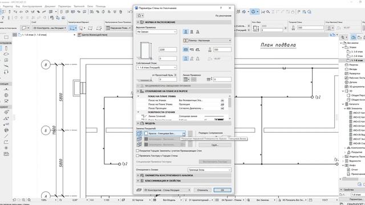Screen dimensions: 365x205
Task: Click the tab overview grid icon left of floor tab
Action: (x=15, y=35)
